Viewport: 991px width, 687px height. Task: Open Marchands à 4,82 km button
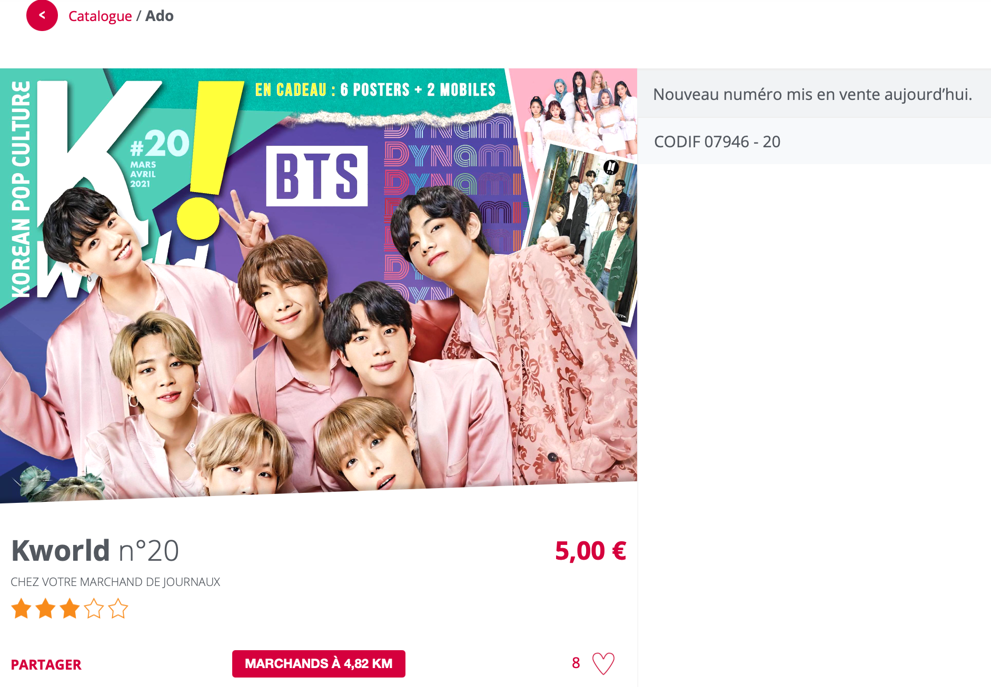pos(319,664)
